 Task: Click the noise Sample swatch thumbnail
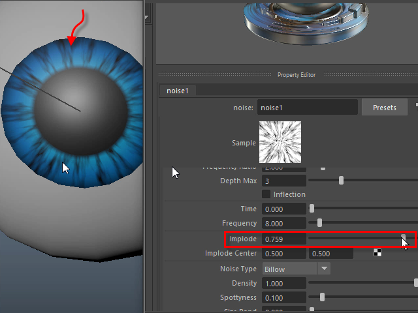pos(280,142)
